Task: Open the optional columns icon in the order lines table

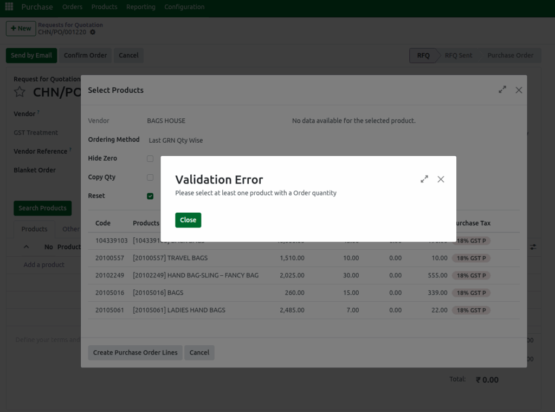Action: tap(533, 246)
